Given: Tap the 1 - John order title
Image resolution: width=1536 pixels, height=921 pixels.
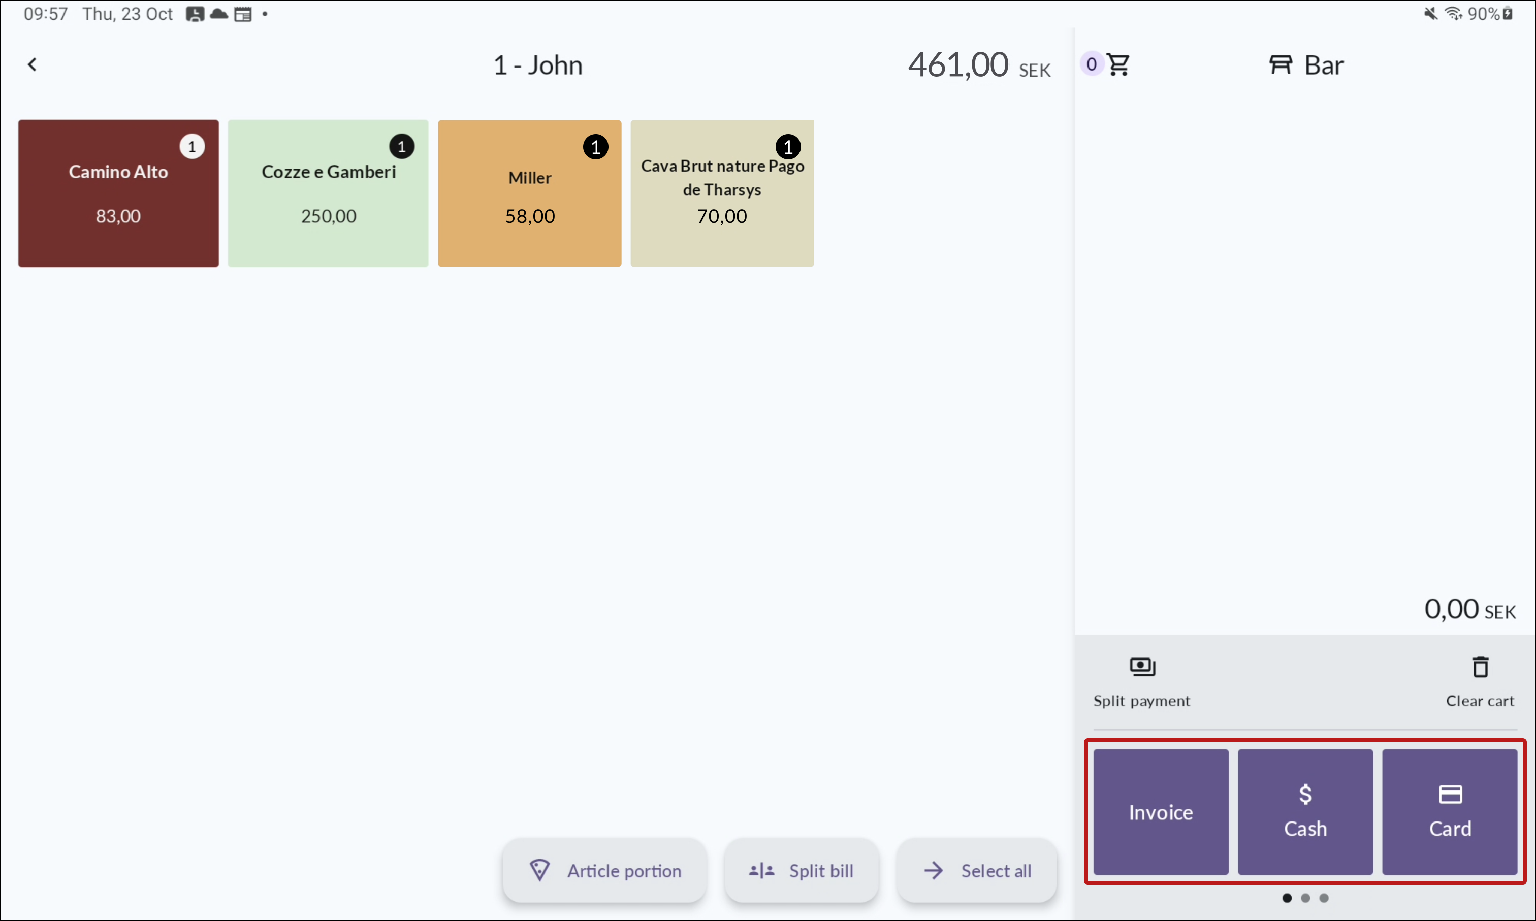Looking at the screenshot, I should 538,65.
